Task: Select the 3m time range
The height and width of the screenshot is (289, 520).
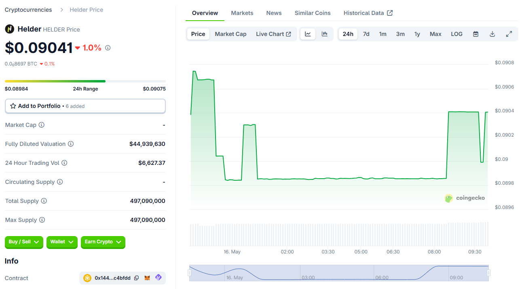Action: tap(400, 34)
